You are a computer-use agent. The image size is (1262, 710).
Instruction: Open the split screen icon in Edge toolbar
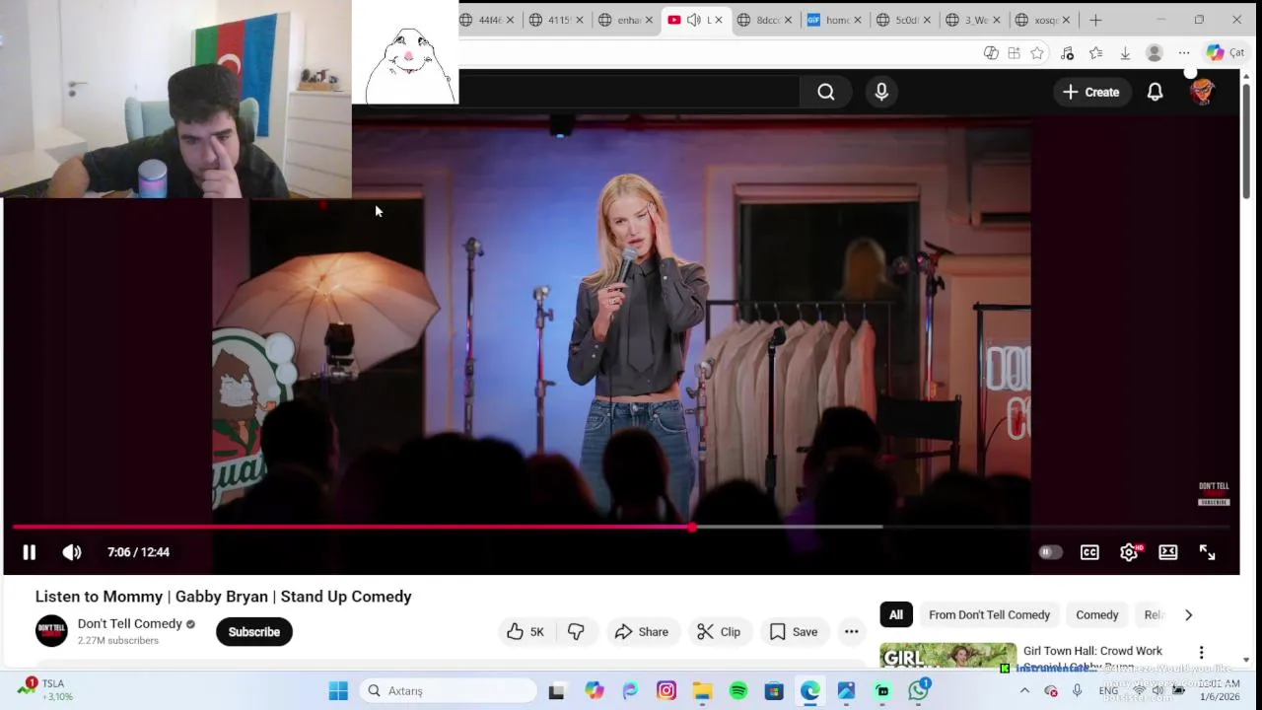[1014, 53]
